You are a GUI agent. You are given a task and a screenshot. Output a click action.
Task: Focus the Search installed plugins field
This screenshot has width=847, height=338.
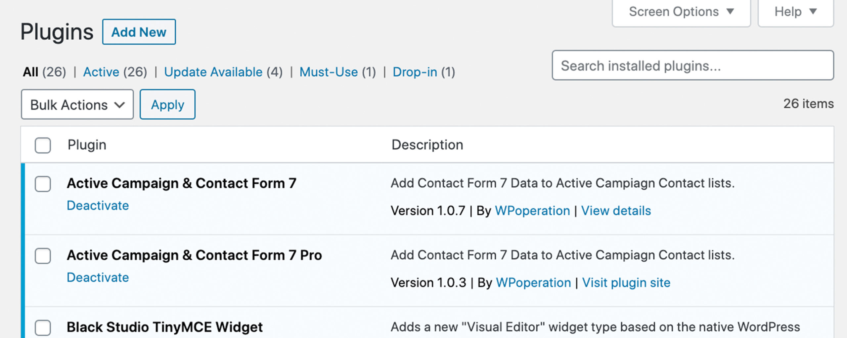tap(693, 65)
